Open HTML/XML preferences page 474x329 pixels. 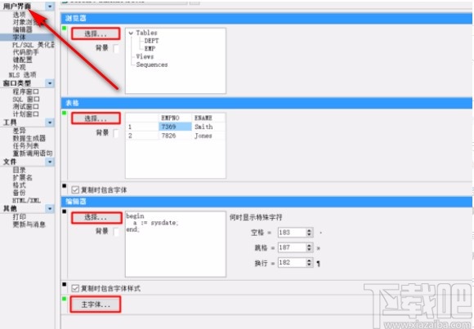point(26,200)
